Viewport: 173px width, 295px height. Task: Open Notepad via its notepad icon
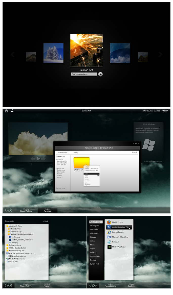click(109, 242)
